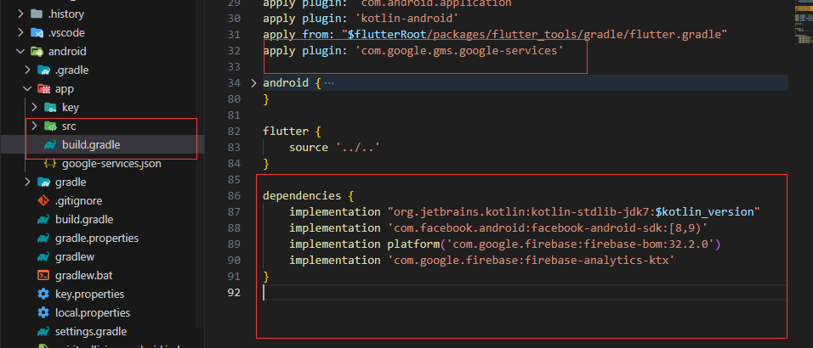Click the gear icon of key.properties
Screen dimensions: 813x348
coord(43,295)
